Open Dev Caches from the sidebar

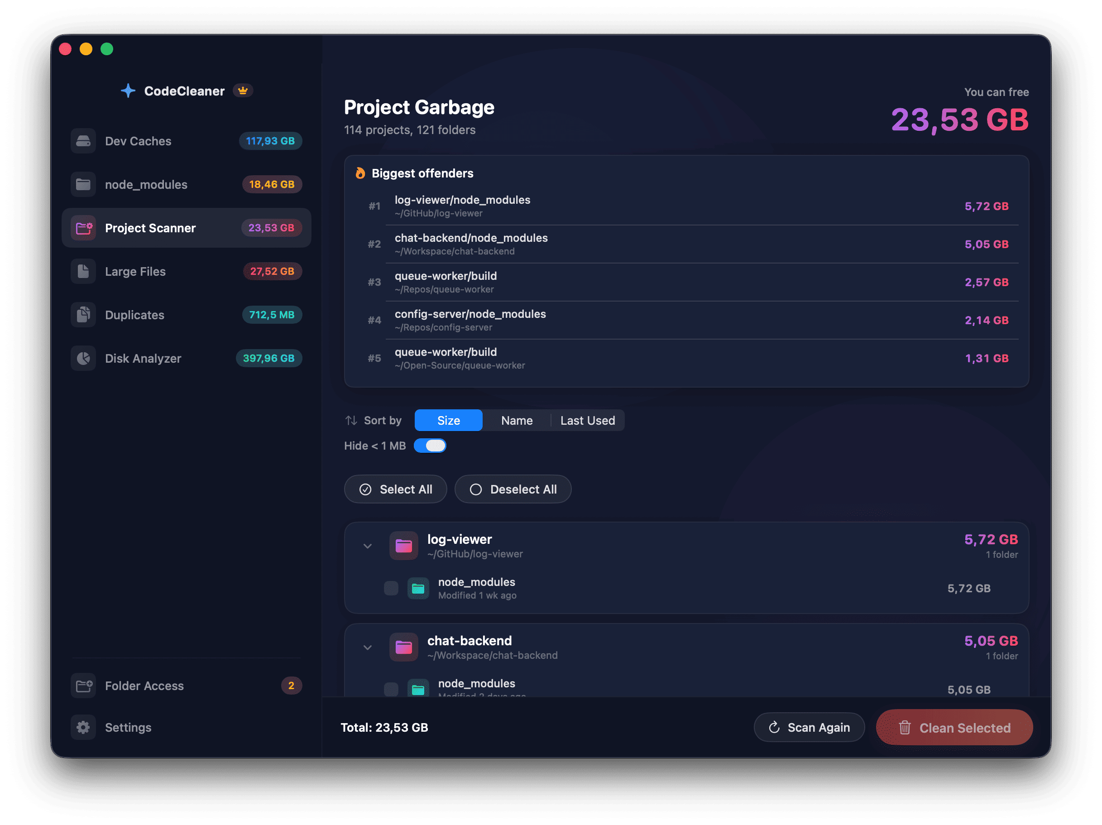click(x=138, y=141)
